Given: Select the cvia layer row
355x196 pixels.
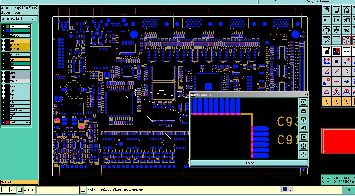Looking at the screenshot, I should [x=20, y=86].
